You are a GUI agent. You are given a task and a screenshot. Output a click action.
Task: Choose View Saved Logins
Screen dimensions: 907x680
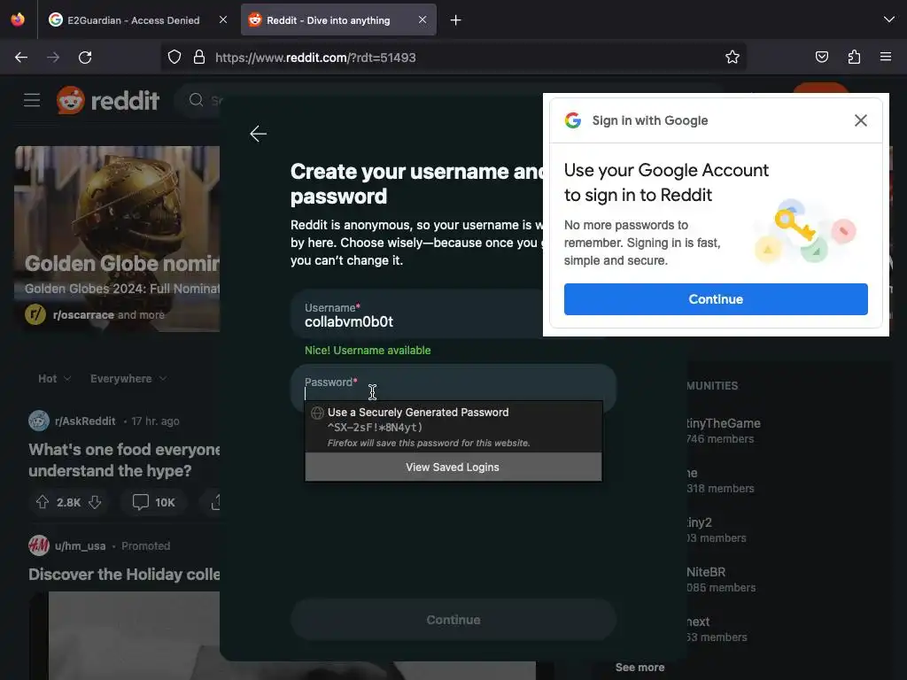[453, 467]
